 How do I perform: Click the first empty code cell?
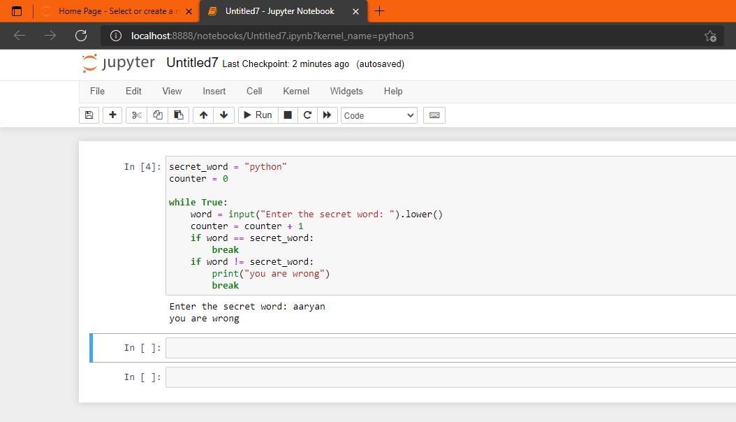pos(450,348)
